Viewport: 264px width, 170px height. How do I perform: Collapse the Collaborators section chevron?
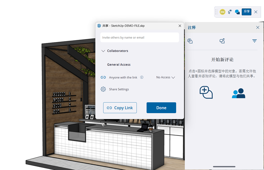click(x=103, y=51)
